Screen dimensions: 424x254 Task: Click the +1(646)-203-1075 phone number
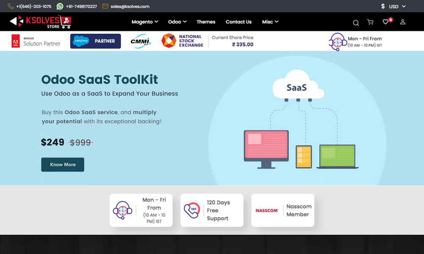(x=33, y=6)
